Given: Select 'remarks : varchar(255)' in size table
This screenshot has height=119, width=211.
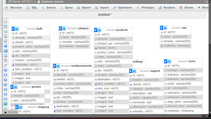Looking at the screenshot, I should (x=176, y=41).
